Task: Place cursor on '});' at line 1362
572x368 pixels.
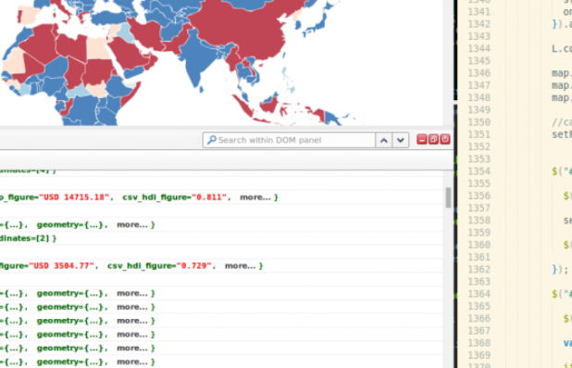Action: click(560, 270)
